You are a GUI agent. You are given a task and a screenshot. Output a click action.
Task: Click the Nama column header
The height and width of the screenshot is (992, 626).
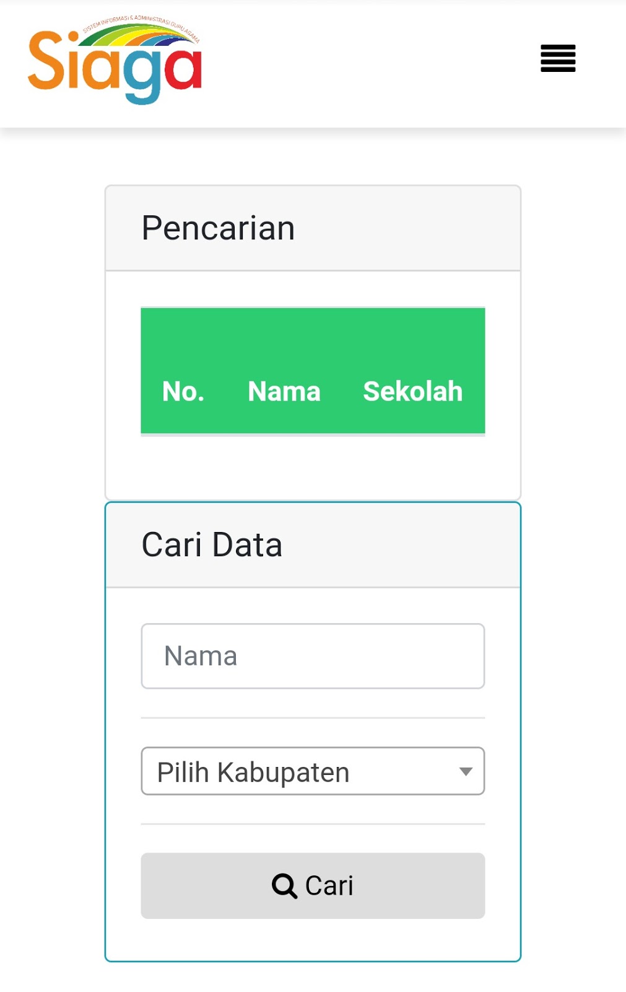284,391
